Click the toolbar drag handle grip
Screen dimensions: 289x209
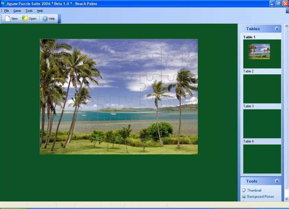point(2,19)
